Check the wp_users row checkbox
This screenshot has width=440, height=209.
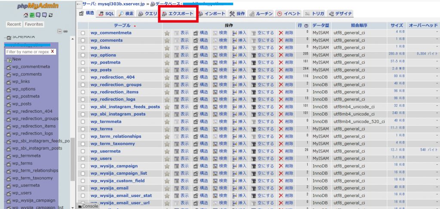(x=83, y=159)
